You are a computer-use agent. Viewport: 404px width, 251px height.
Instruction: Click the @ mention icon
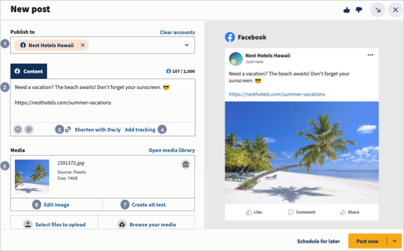pos(29,130)
